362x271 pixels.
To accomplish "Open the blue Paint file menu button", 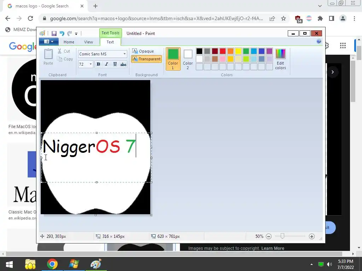I will pyautogui.click(x=48, y=42).
